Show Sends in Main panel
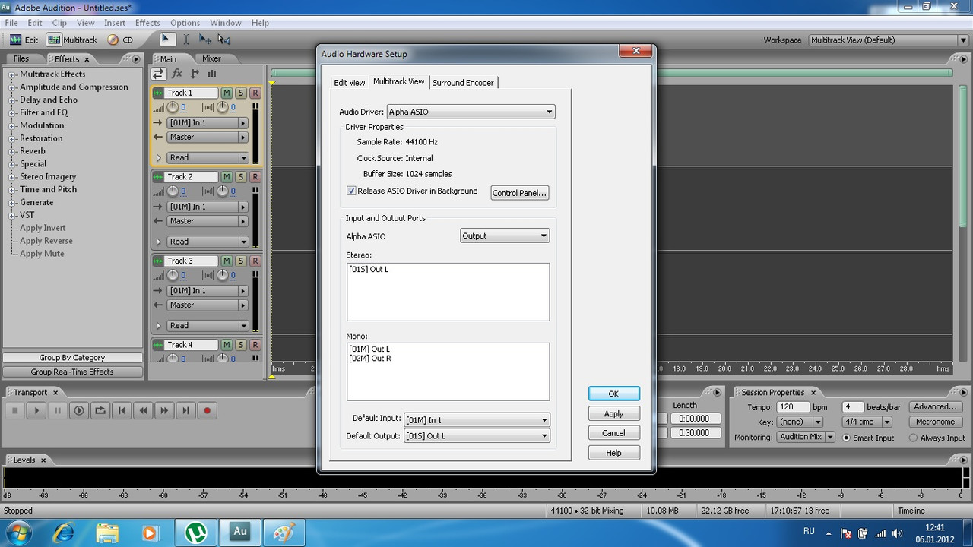This screenshot has width=973, height=547. pos(195,74)
